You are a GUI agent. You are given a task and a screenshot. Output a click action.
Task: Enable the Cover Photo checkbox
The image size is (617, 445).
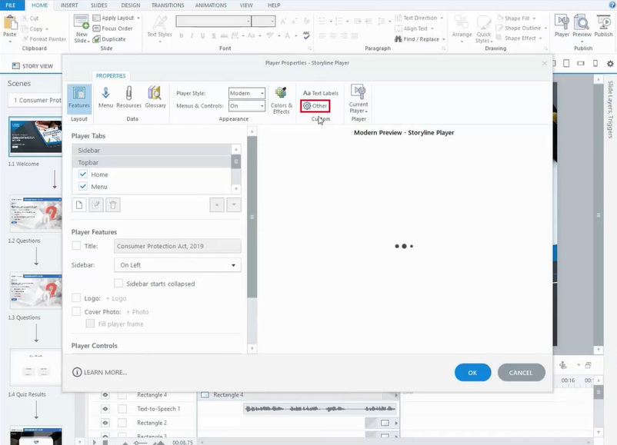pyautogui.click(x=76, y=311)
